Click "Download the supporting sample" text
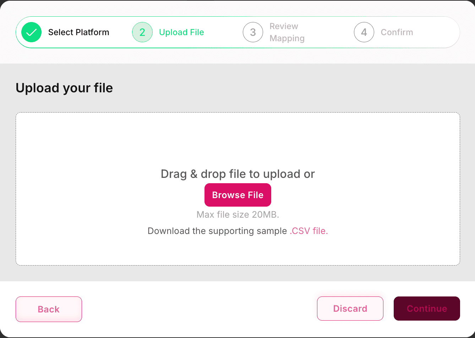This screenshot has height=338, width=475. [217, 231]
